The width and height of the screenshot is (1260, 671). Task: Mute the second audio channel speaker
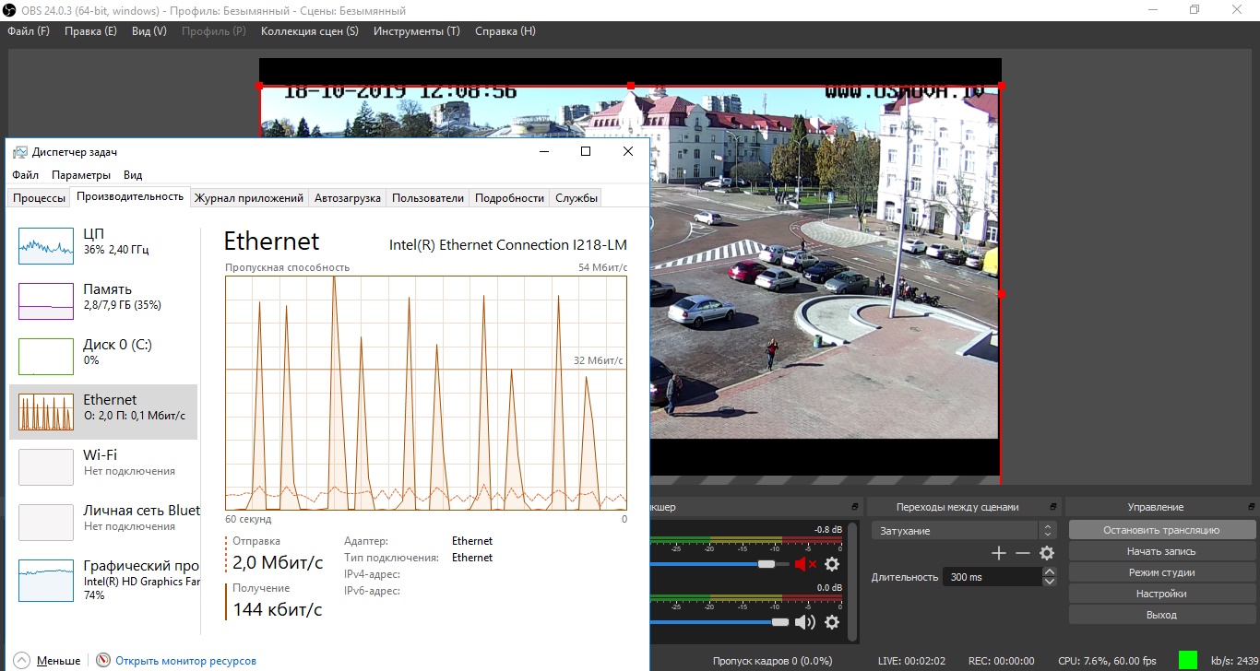tap(805, 622)
